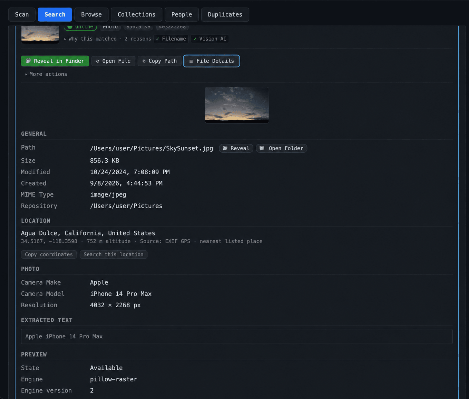This screenshot has height=399, width=469.
Task: Toggle the File Details button
Action: click(211, 61)
